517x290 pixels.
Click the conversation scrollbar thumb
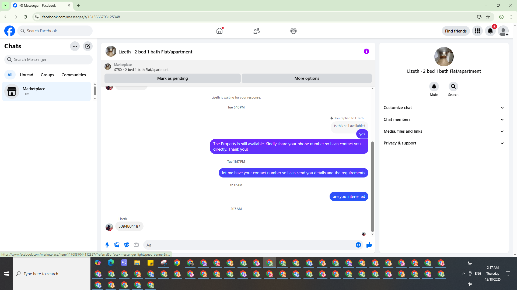pos(372,186)
